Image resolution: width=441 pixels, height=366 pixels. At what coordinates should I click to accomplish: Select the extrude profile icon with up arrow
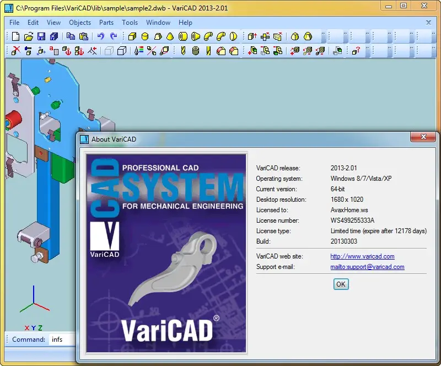(x=252, y=36)
